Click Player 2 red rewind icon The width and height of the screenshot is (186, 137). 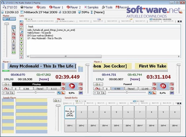(154, 89)
